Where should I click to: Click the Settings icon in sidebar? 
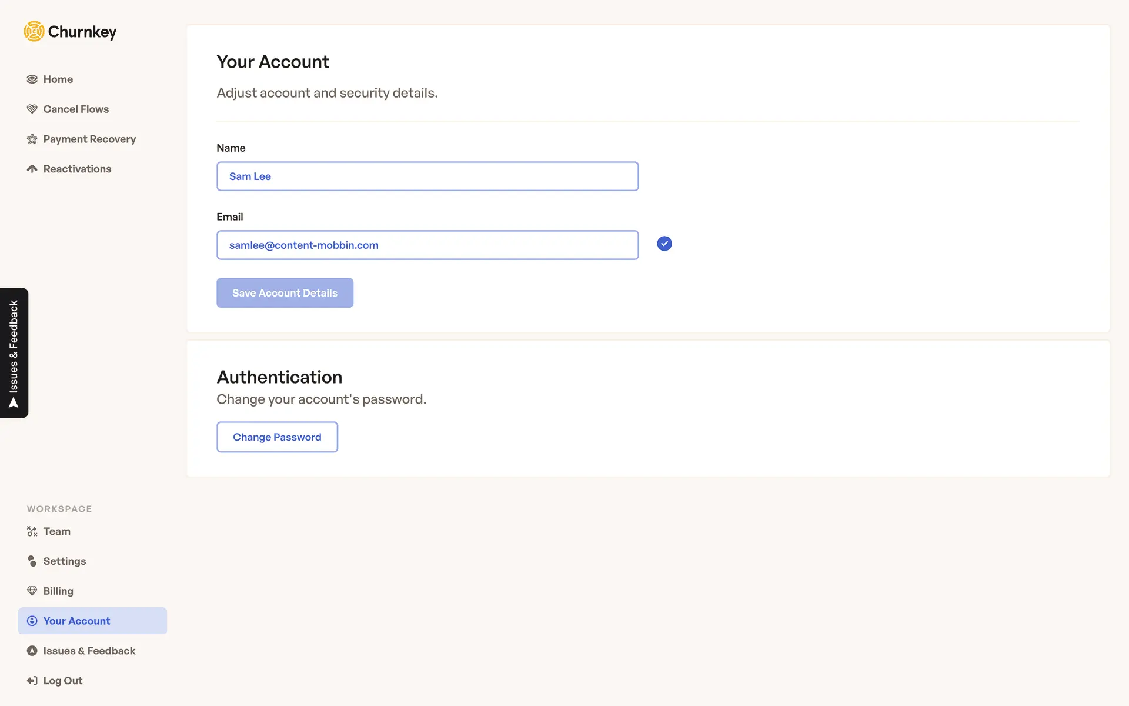pyautogui.click(x=32, y=561)
